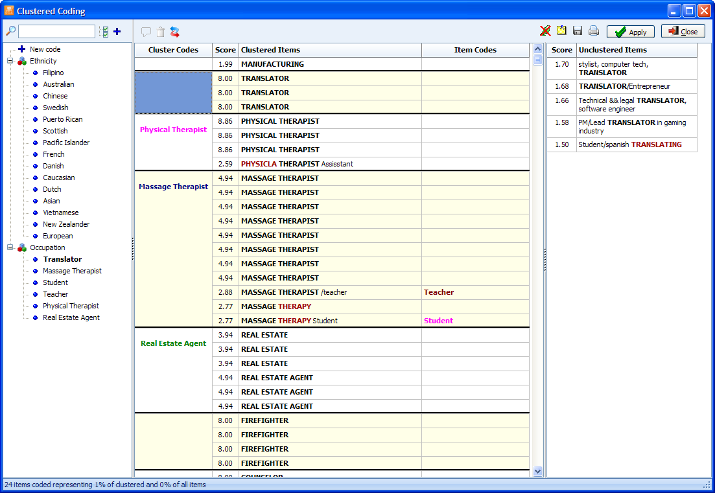Viewport: 715px width, 493px height.
Task: Click into the code search field
Action: (56, 31)
